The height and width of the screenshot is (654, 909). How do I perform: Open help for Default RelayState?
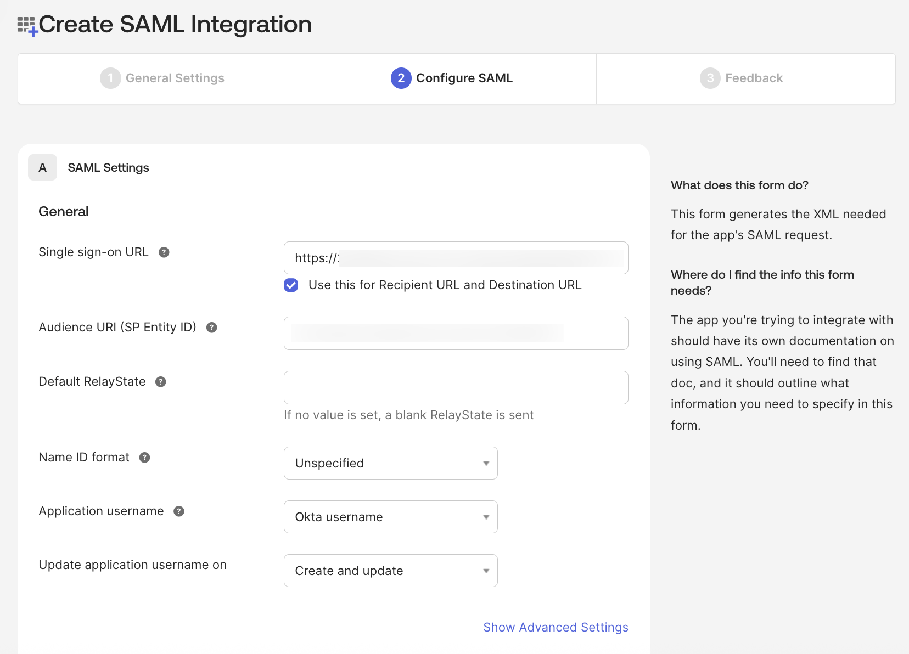tap(160, 381)
